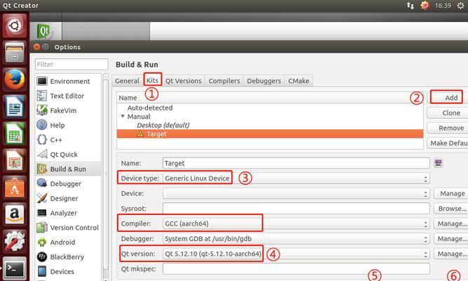
Task: Open the Qt version dropdown
Action: point(296,254)
